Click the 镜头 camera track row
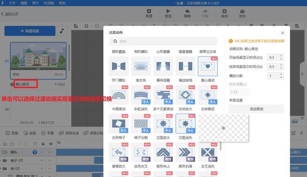This screenshot has width=307, height=177. coord(28,152)
